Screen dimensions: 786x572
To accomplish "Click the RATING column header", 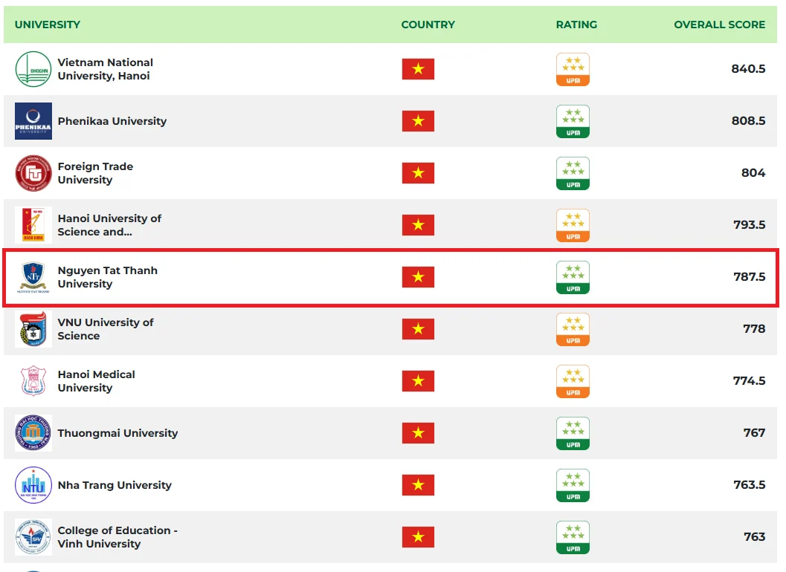I will 576,25.
